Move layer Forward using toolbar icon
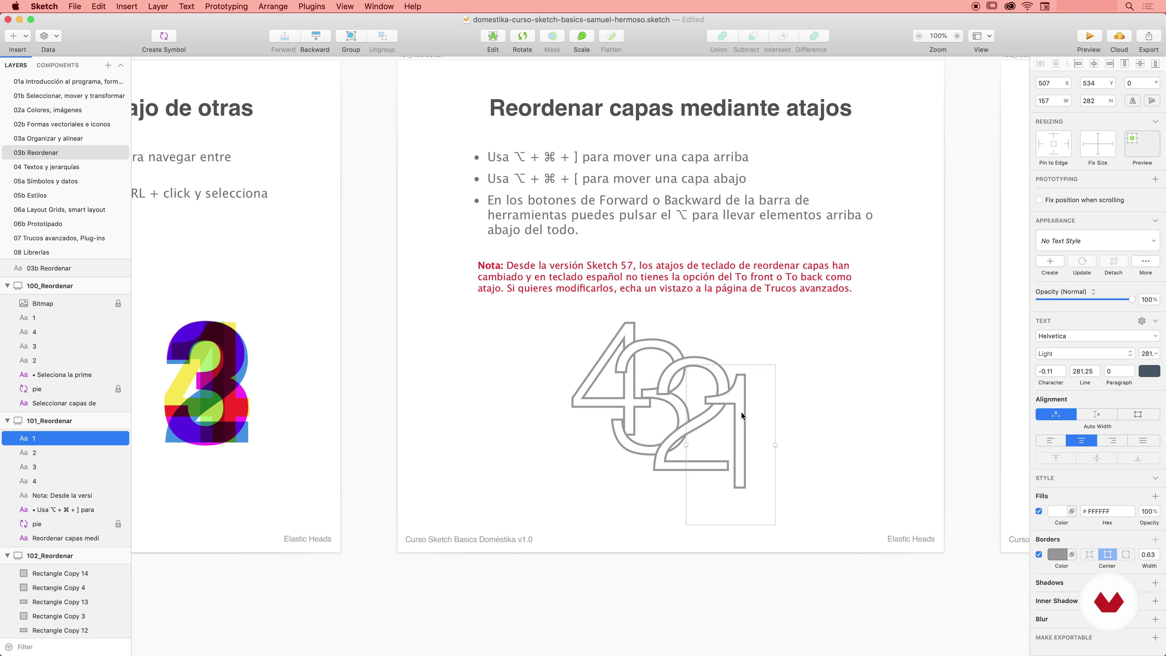The width and height of the screenshot is (1166, 656). tap(284, 36)
